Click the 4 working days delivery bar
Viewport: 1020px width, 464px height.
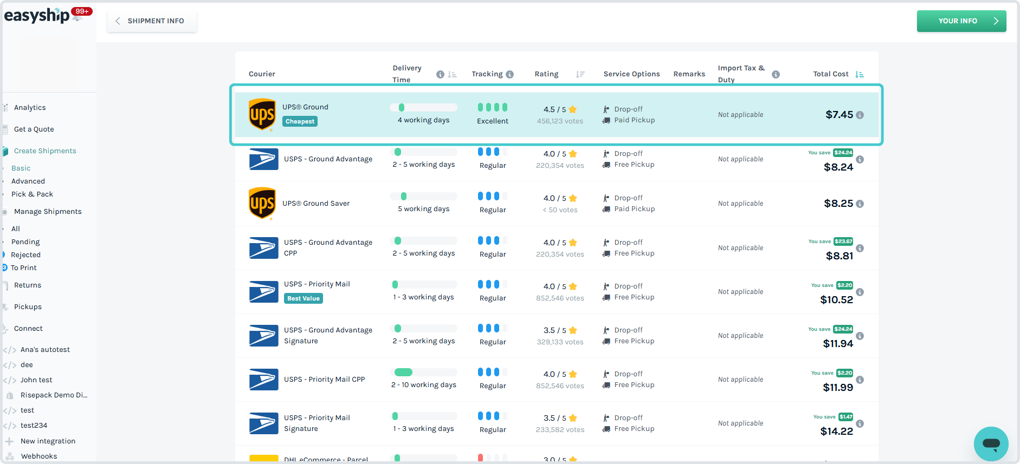[423, 108]
